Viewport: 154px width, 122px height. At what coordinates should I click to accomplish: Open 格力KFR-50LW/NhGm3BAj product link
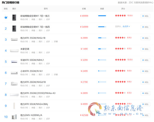pyautogui.click(x=34, y=104)
